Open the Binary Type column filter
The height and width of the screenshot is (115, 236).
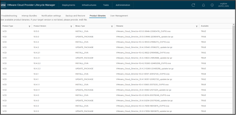pos(112,26)
